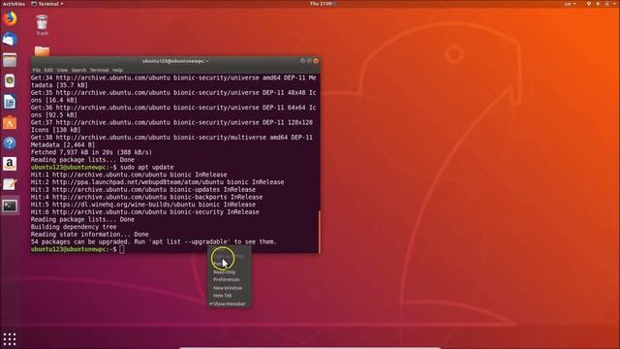The height and width of the screenshot is (349, 620).
Task: Open the Files manager dock icon
Action: (10, 60)
